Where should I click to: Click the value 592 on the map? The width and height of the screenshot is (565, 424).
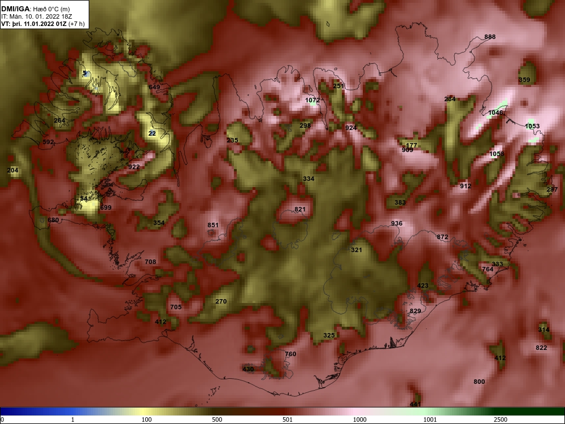tap(48, 142)
